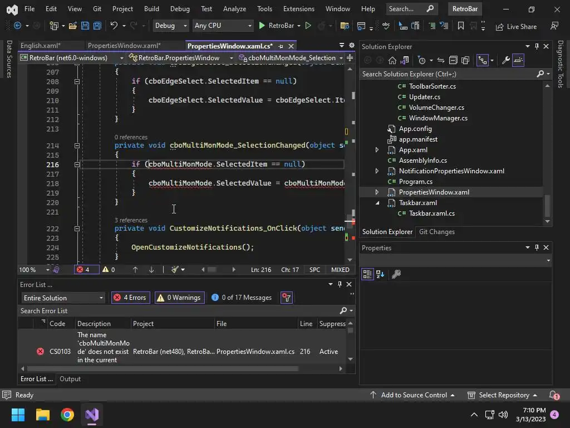Open the Debug configuration dropdown
This screenshot has width=570, height=428.
click(170, 26)
